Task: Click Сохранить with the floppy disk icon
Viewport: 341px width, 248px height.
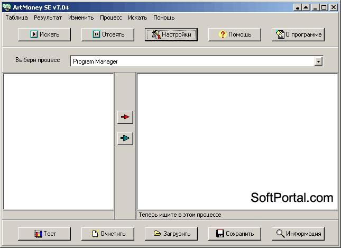Action: coord(234,234)
